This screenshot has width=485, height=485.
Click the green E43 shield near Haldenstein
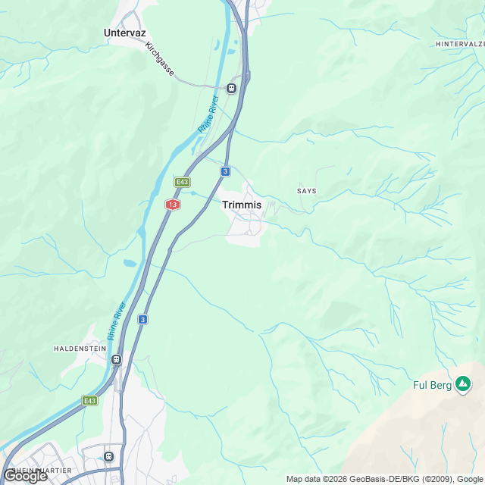[89, 401]
